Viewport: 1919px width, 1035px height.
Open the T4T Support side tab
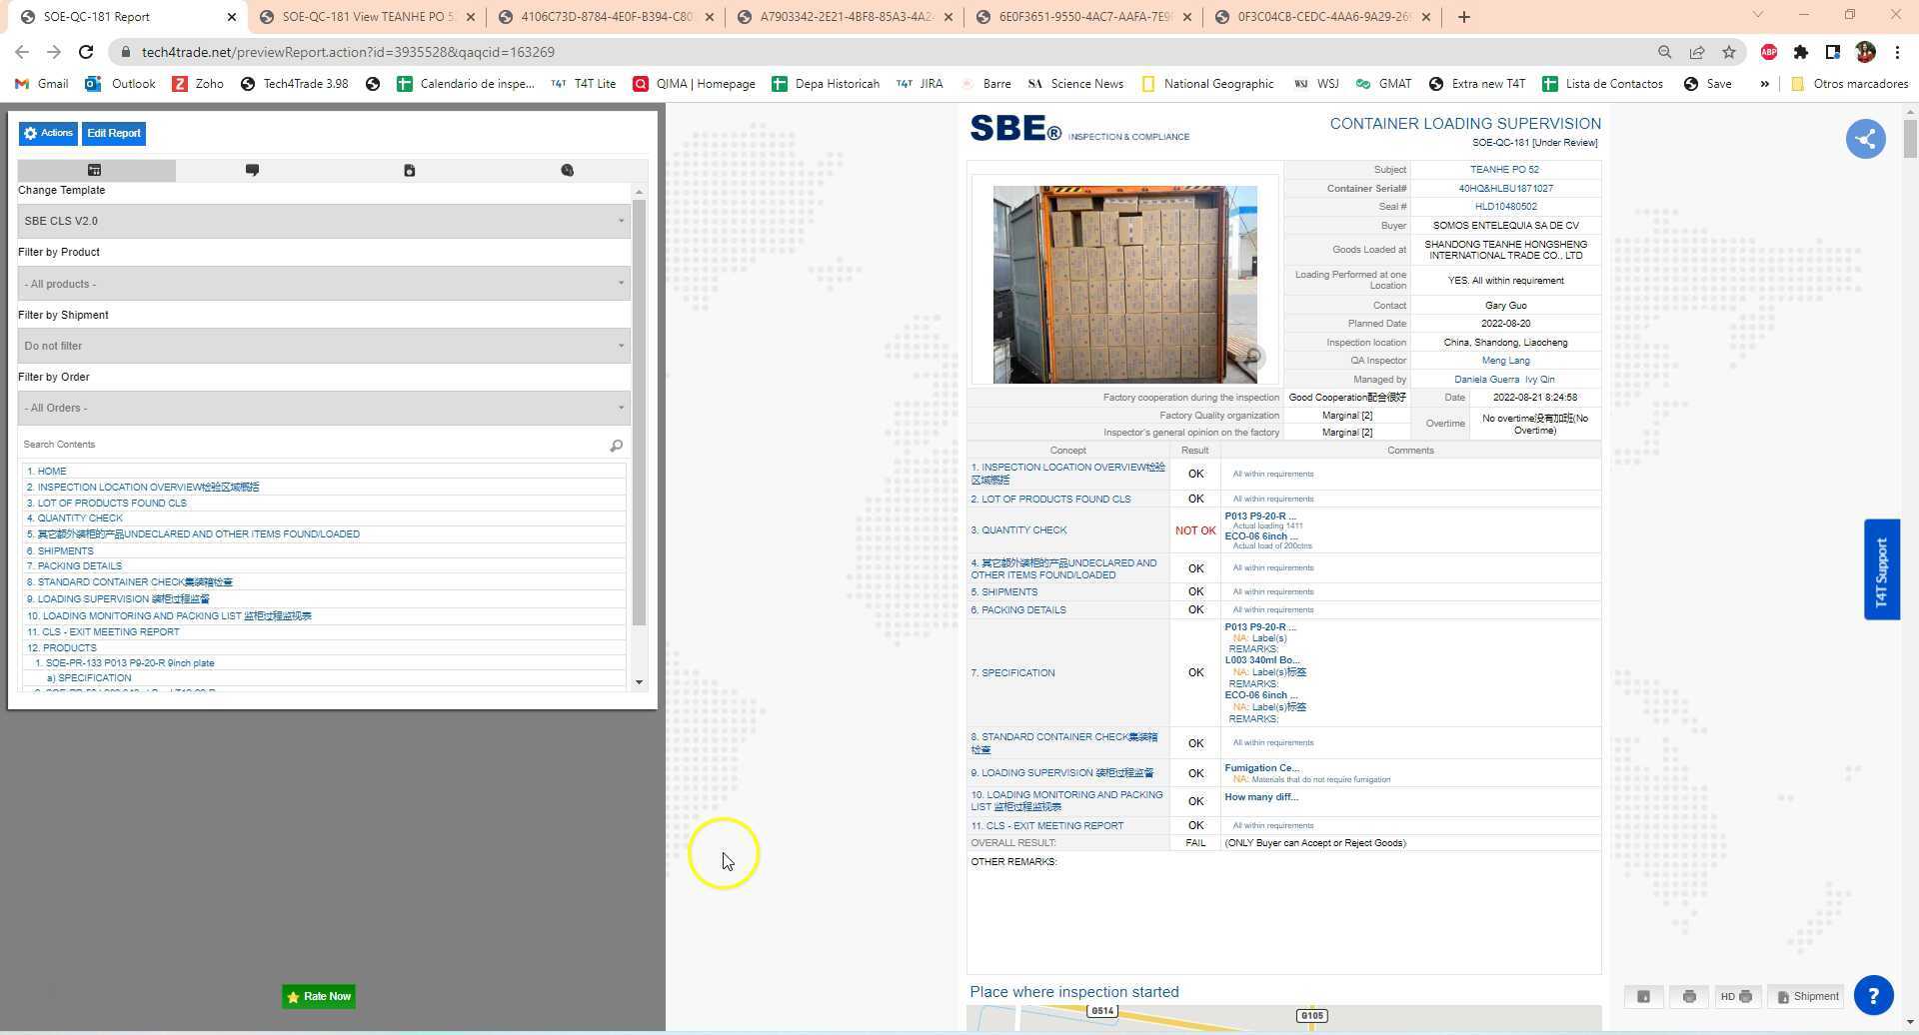click(x=1881, y=570)
